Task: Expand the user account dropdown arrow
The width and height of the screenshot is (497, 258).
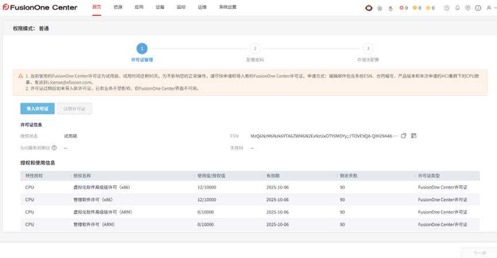Action: (495, 8)
